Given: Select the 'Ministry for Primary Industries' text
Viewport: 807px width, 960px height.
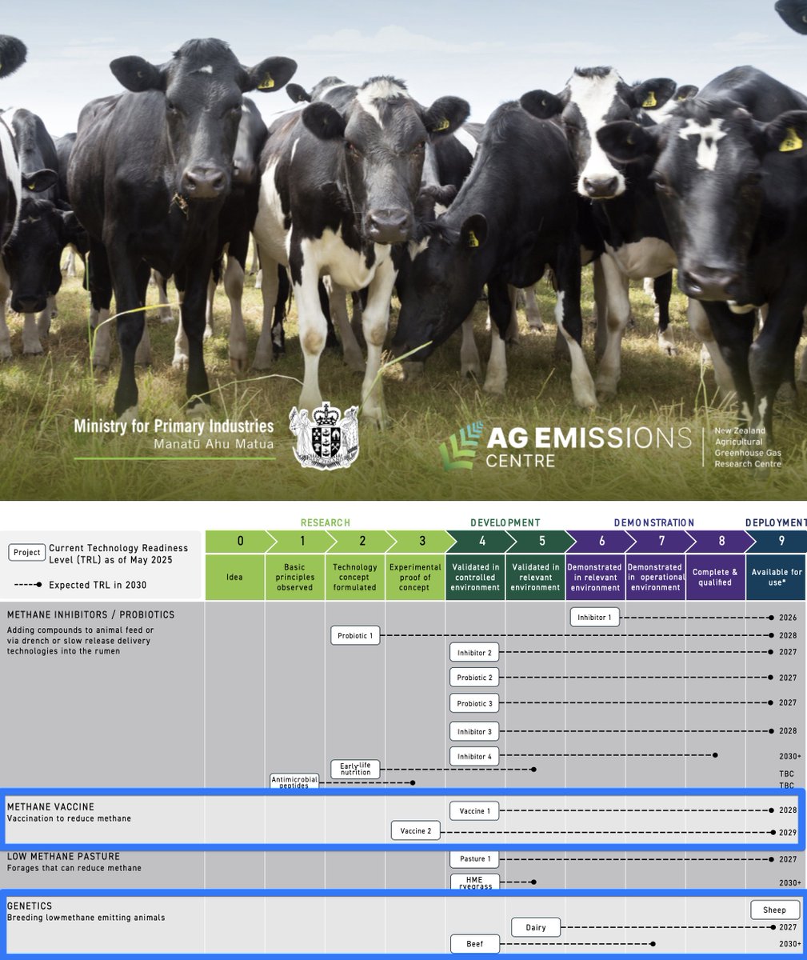Looking at the screenshot, I should 174,426.
